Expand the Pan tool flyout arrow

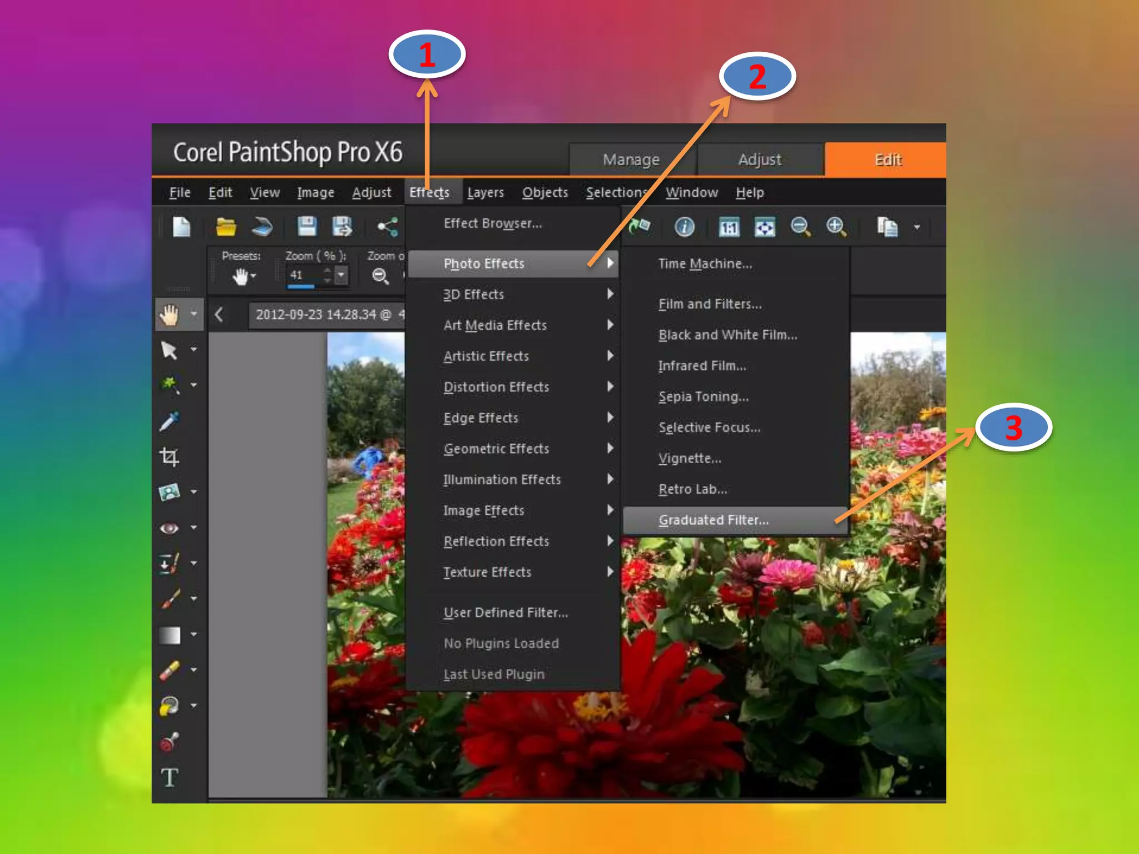click(x=194, y=315)
